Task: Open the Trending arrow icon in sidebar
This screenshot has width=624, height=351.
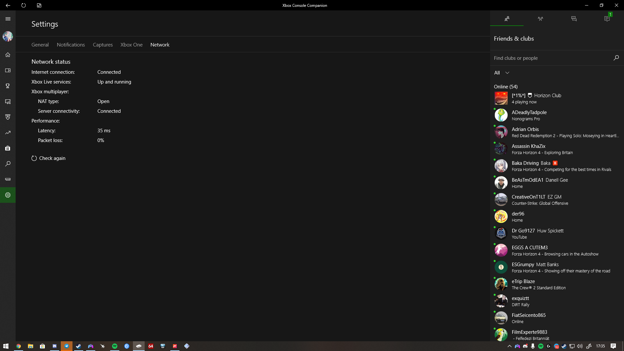Action: (x=8, y=133)
